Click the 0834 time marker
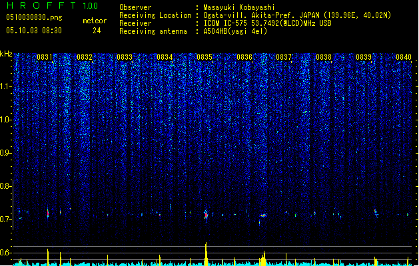This screenshot has height=266, width=419. coord(165,57)
